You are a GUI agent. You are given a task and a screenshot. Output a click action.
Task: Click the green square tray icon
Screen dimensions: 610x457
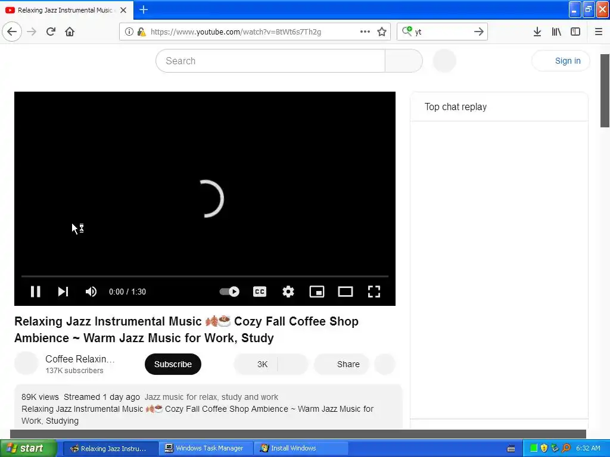click(x=534, y=448)
